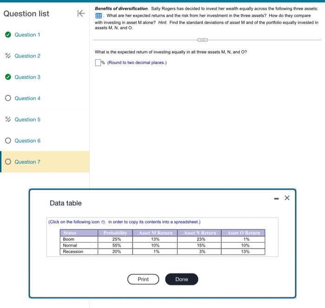Open Question 2

coord(27,56)
